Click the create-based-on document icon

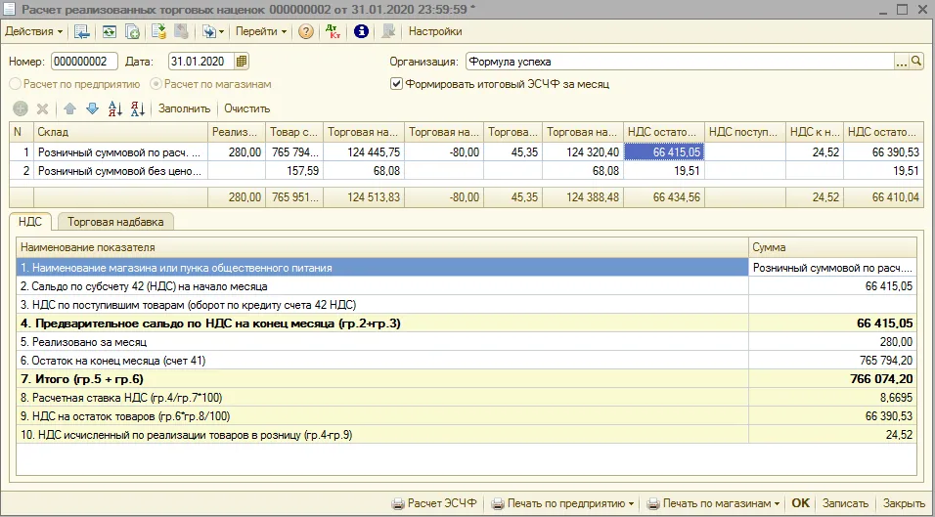(208, 31)
